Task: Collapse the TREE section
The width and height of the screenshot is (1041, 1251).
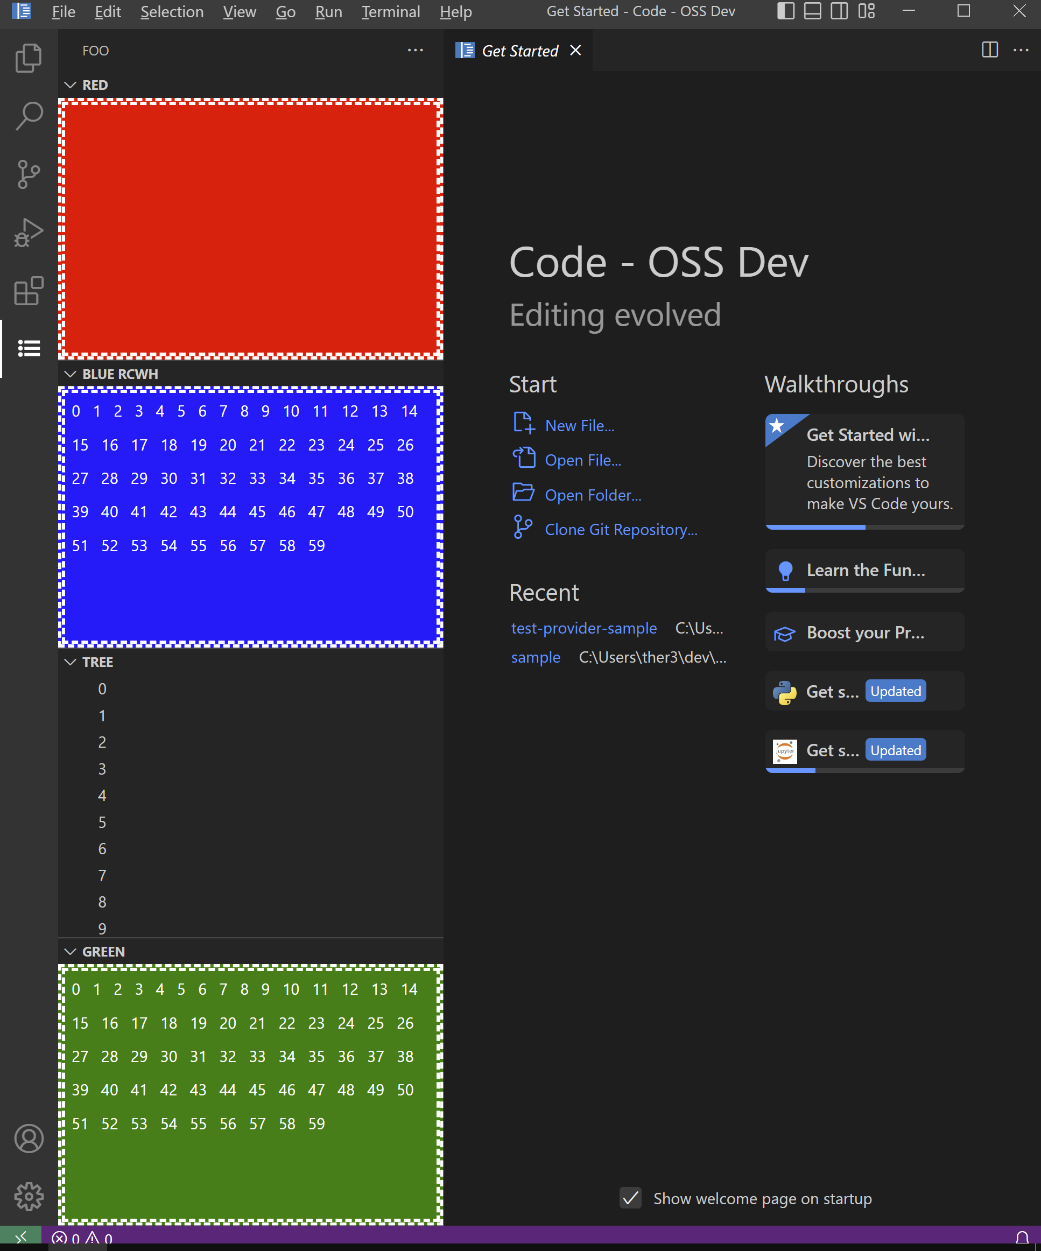Action: [x=71, y=663]
